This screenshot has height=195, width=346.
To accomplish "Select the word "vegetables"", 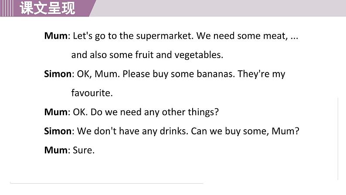I will pyautogui.click(x=198, y=55).
